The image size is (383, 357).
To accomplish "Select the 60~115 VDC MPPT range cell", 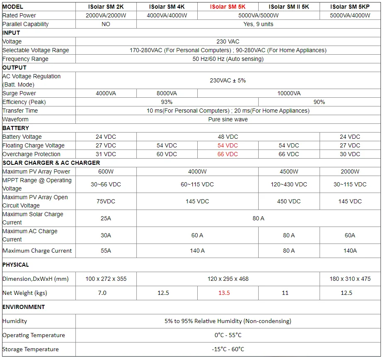I will pyautogui.click(x=197, y=184).
